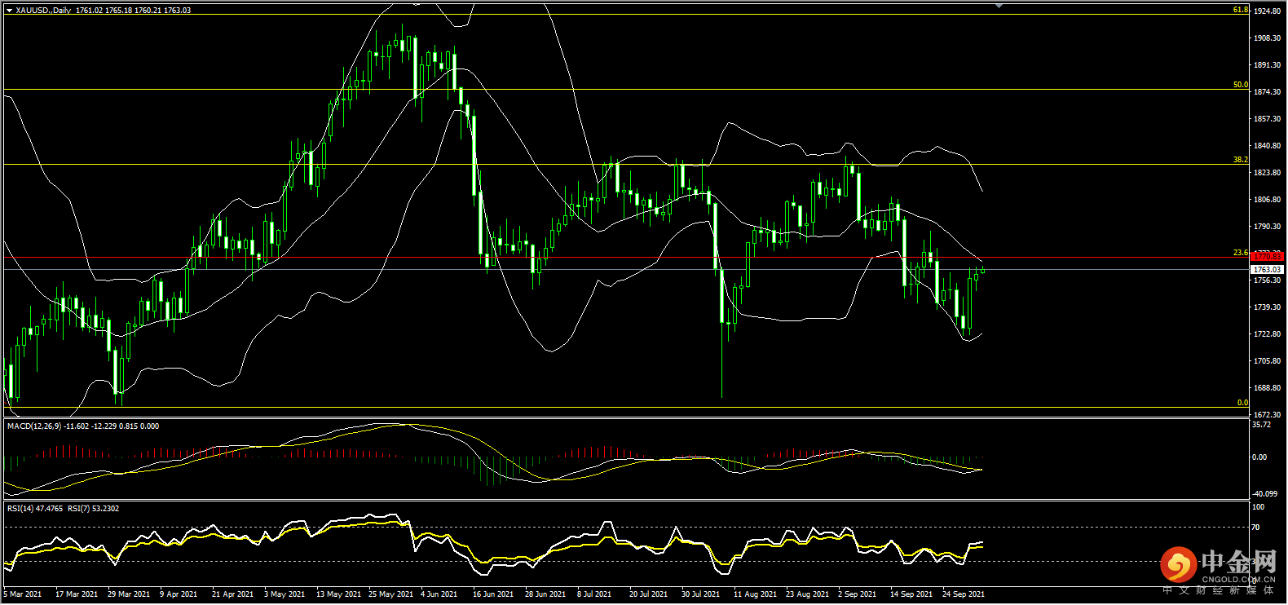The width and height of the screenshot is (1288, 605).
Task: Click the RSI(7) 53.2302 indicator label
Action: 93,509
